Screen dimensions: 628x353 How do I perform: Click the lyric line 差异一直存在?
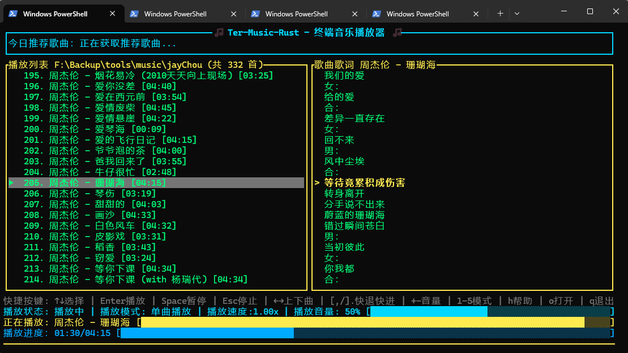click(x=354, y=119)
